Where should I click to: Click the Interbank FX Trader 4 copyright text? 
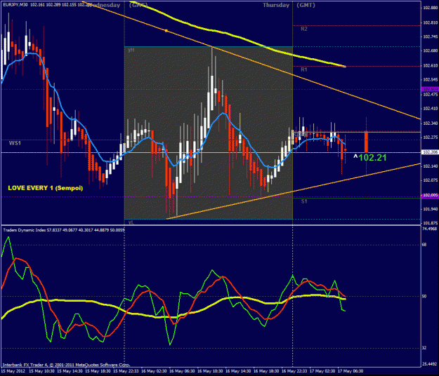pos(66,365)
